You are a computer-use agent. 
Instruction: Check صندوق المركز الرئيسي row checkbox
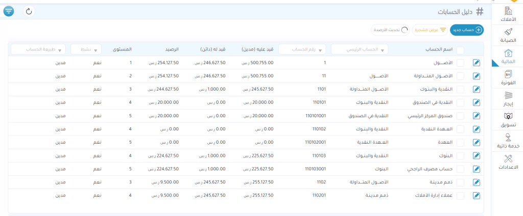[x=460, y=116]
